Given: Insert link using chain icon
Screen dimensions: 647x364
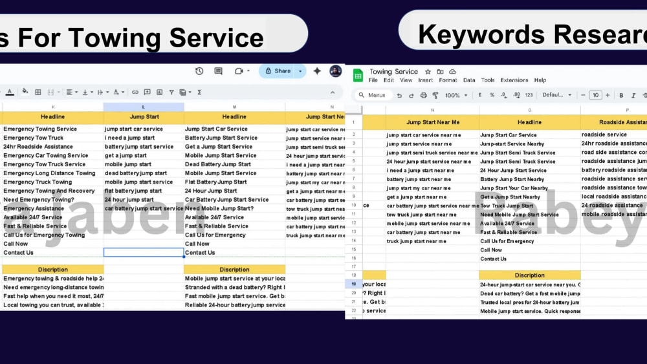Looking at the screenshot, I should 135,92.
